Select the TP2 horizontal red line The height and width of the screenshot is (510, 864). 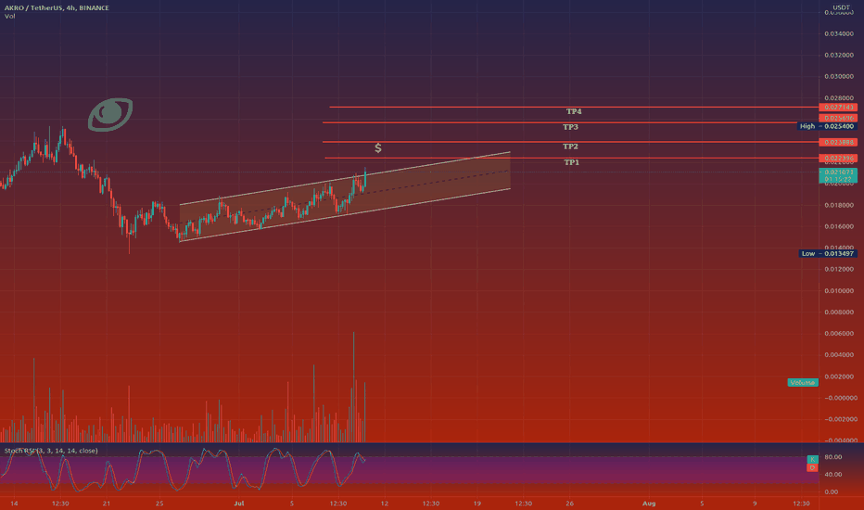(570, 142)
